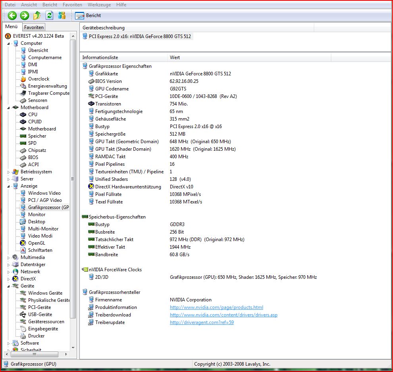Expand the Datenträger tree node

[8, 265]
